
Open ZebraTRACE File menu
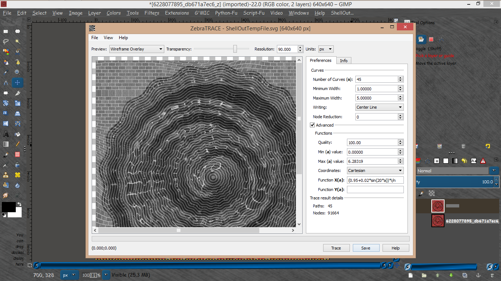coord(95,38)
